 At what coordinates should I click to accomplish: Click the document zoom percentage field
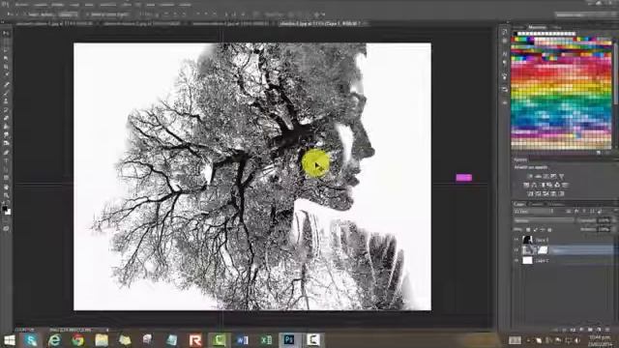[x=25, y=330]
